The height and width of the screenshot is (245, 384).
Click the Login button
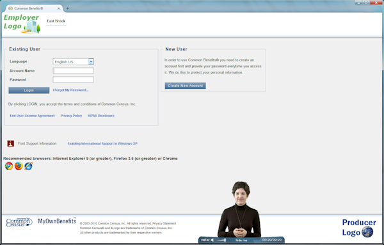pos(29,90)
